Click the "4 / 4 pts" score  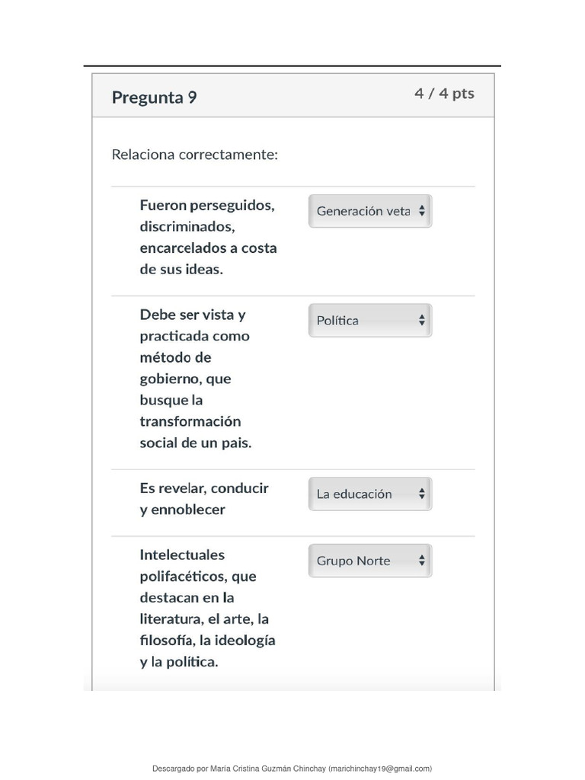point(444,94)
